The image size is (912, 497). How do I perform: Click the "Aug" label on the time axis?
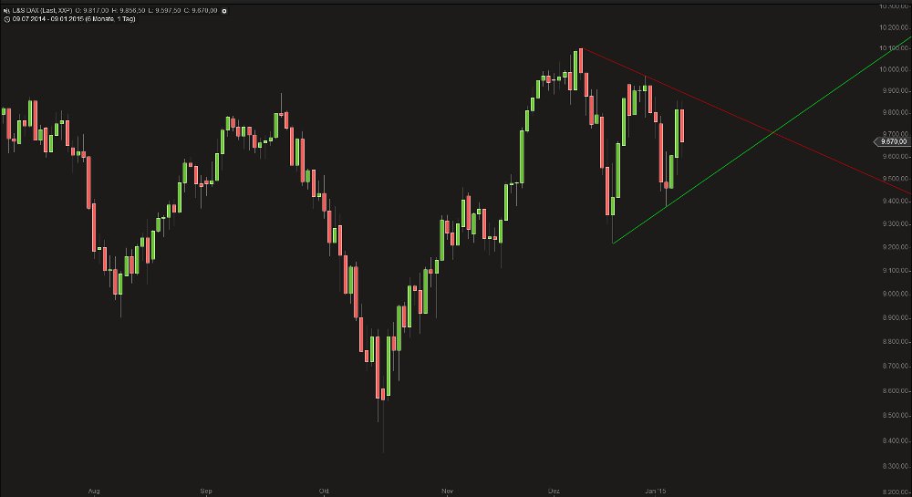93,491
